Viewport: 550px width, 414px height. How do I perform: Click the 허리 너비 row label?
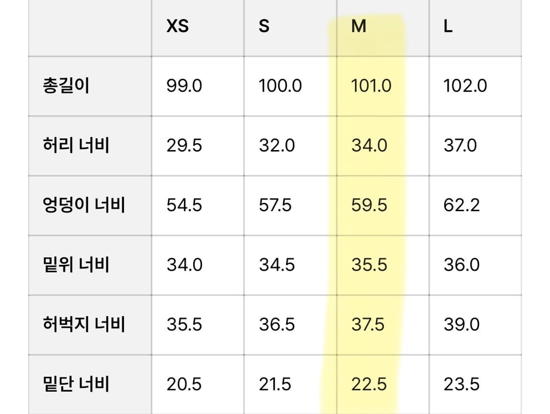76,146
